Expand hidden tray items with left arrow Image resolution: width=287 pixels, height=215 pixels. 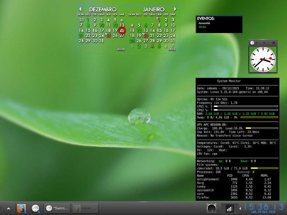pos(240,209)
